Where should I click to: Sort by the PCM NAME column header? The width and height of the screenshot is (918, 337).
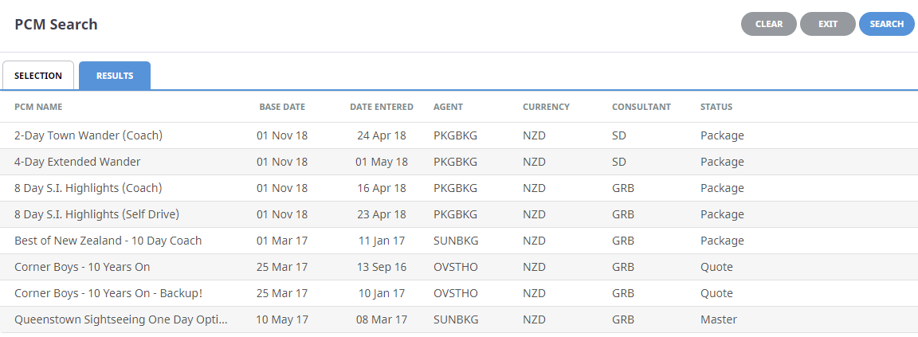pyautogui.click(x=38, y=107)
